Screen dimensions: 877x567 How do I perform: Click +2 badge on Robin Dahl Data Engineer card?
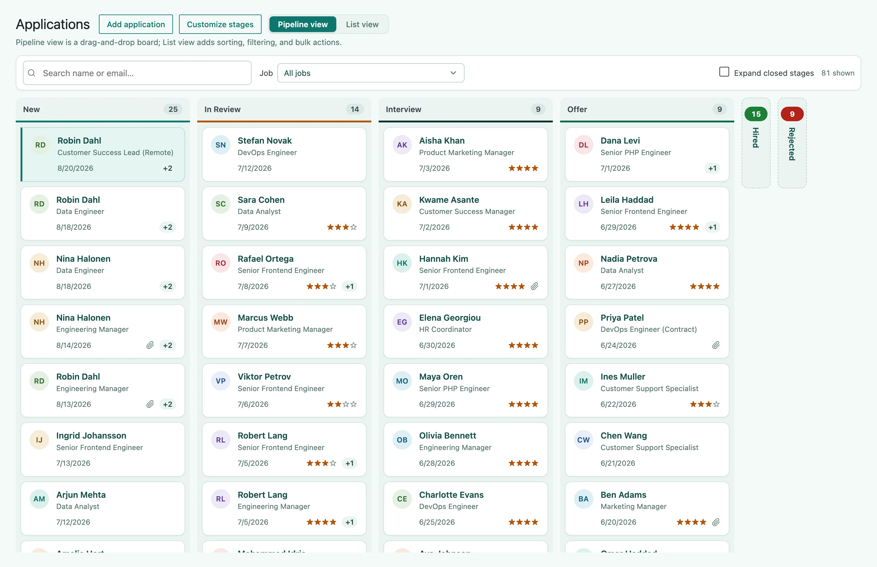(168, 227)
